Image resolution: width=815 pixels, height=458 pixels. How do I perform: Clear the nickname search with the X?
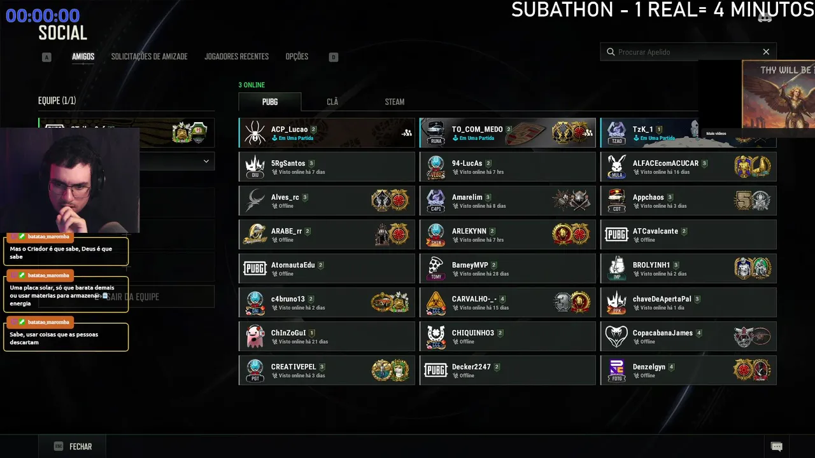coord(766,52)
